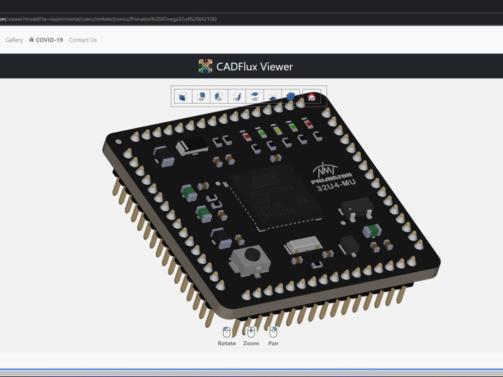Viewport: 503px width, 377px height.
Task: Click the Rotate mouse icon
Action: tap(226, 332)
